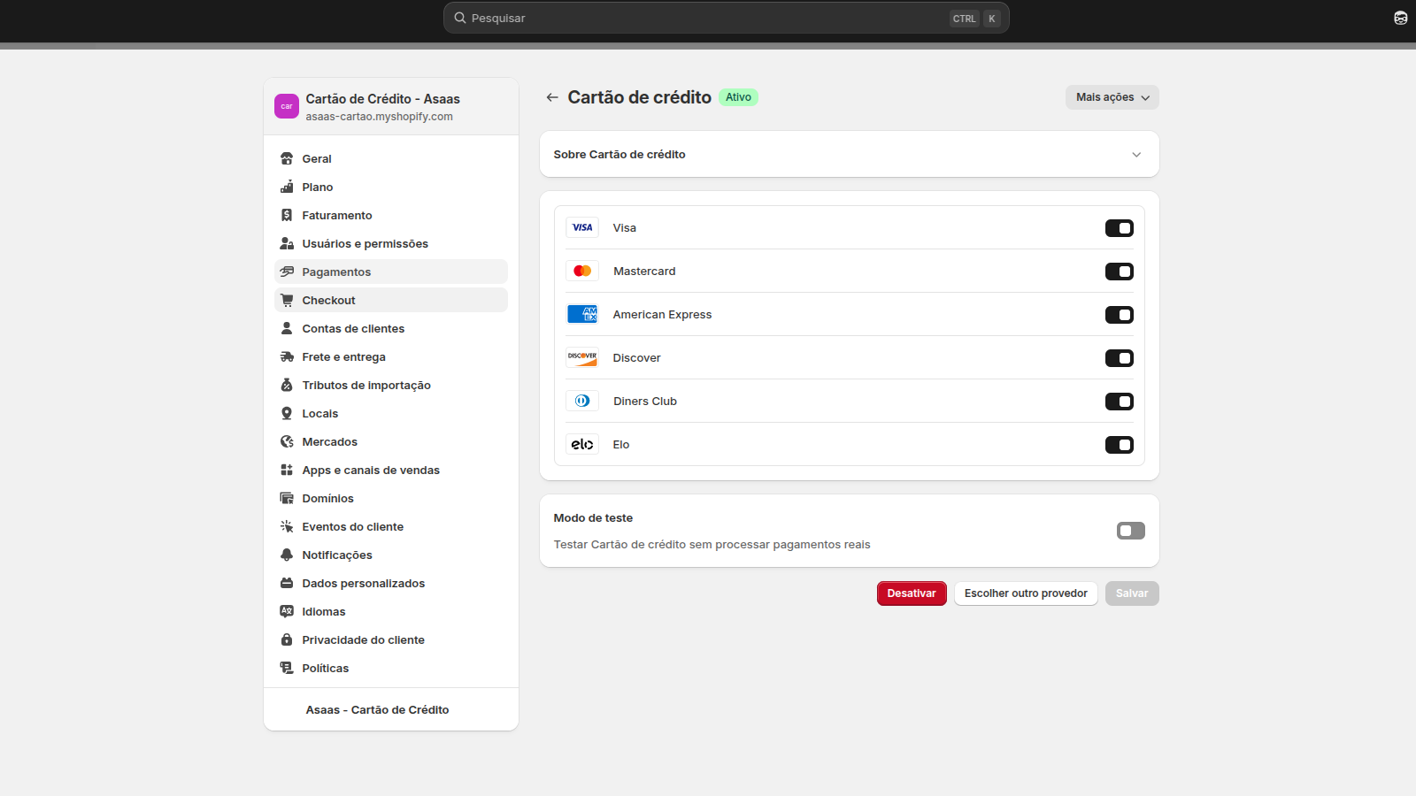Open Asaas - Cartão de Crédito app link
This screenshot has width=1416, height=796.
377,709
